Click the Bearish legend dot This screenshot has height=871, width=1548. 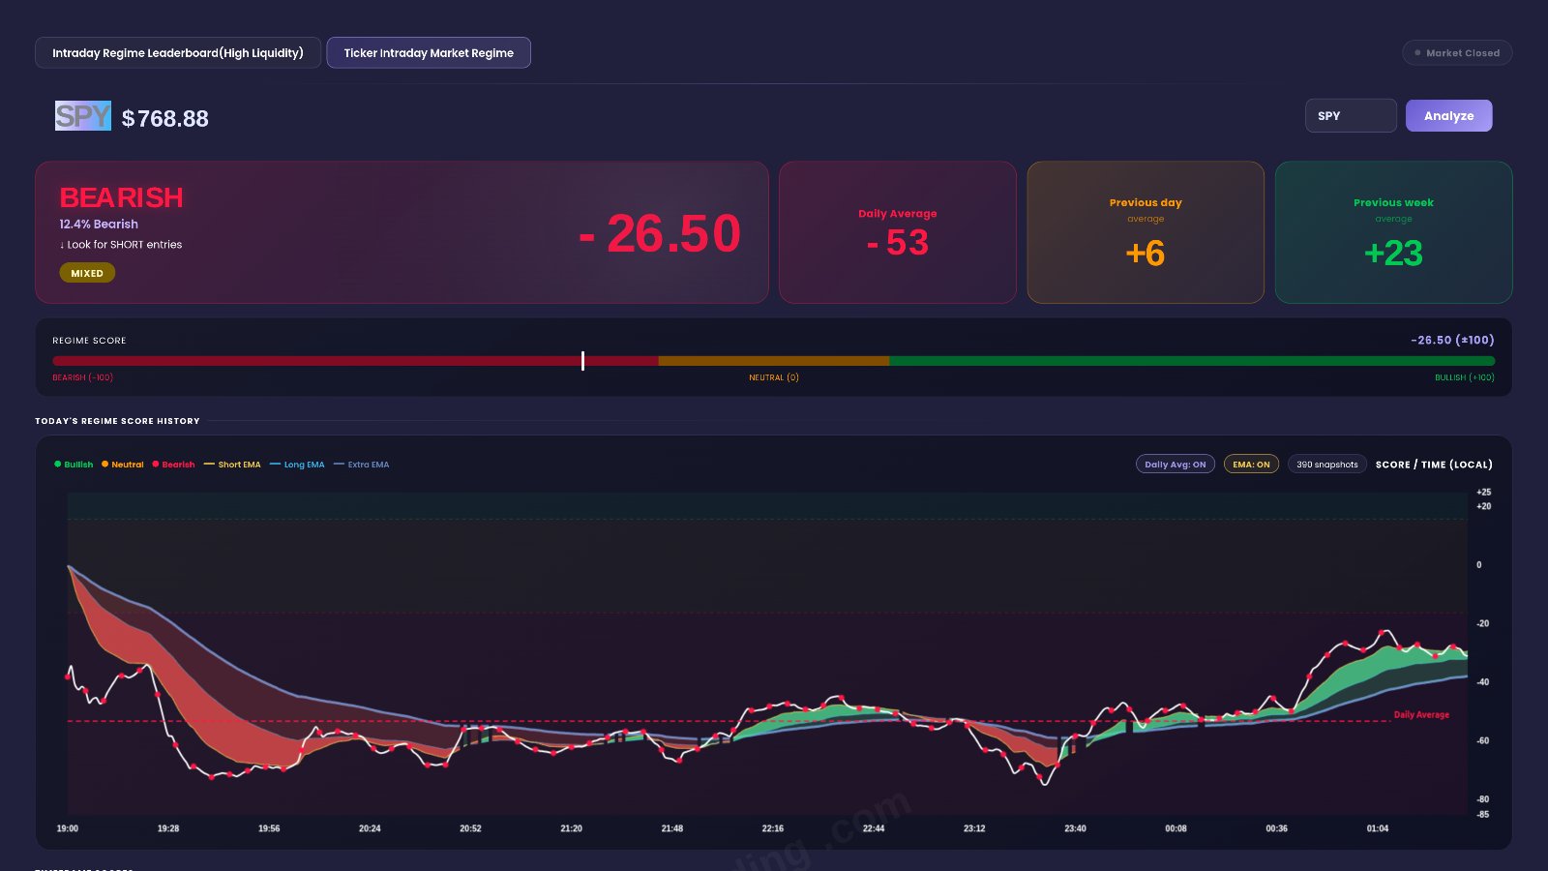(156, 465)
